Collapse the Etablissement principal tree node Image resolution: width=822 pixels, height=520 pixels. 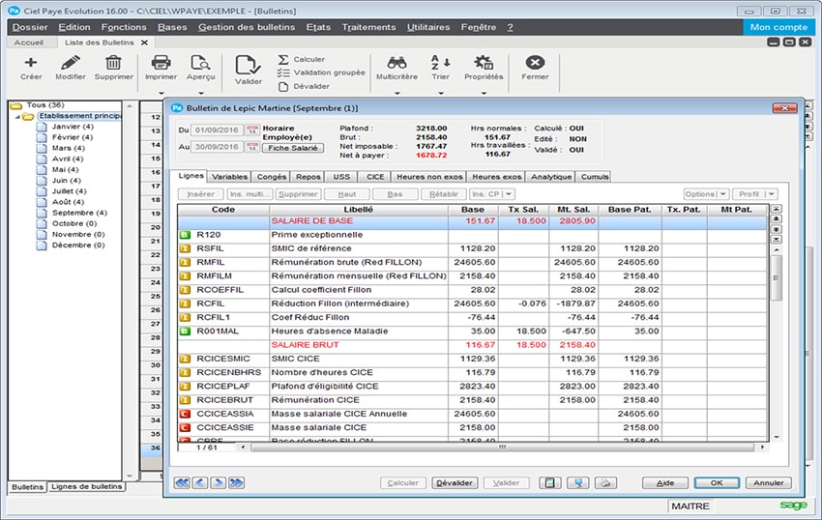[17, 116]
